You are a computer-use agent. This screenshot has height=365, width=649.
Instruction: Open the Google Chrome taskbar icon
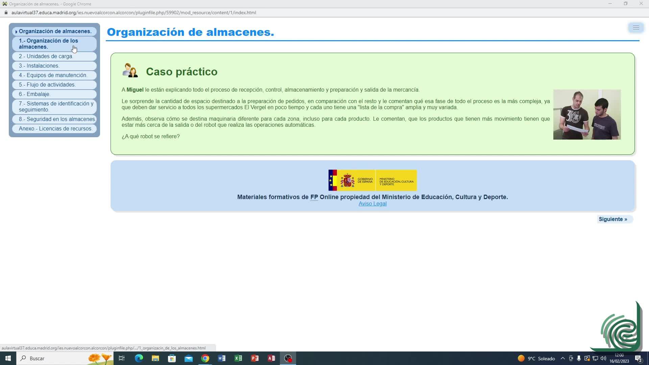pos(205,358)
